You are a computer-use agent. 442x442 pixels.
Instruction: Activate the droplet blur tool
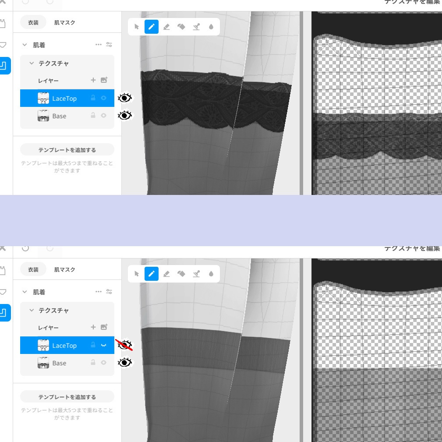(211, 27)
